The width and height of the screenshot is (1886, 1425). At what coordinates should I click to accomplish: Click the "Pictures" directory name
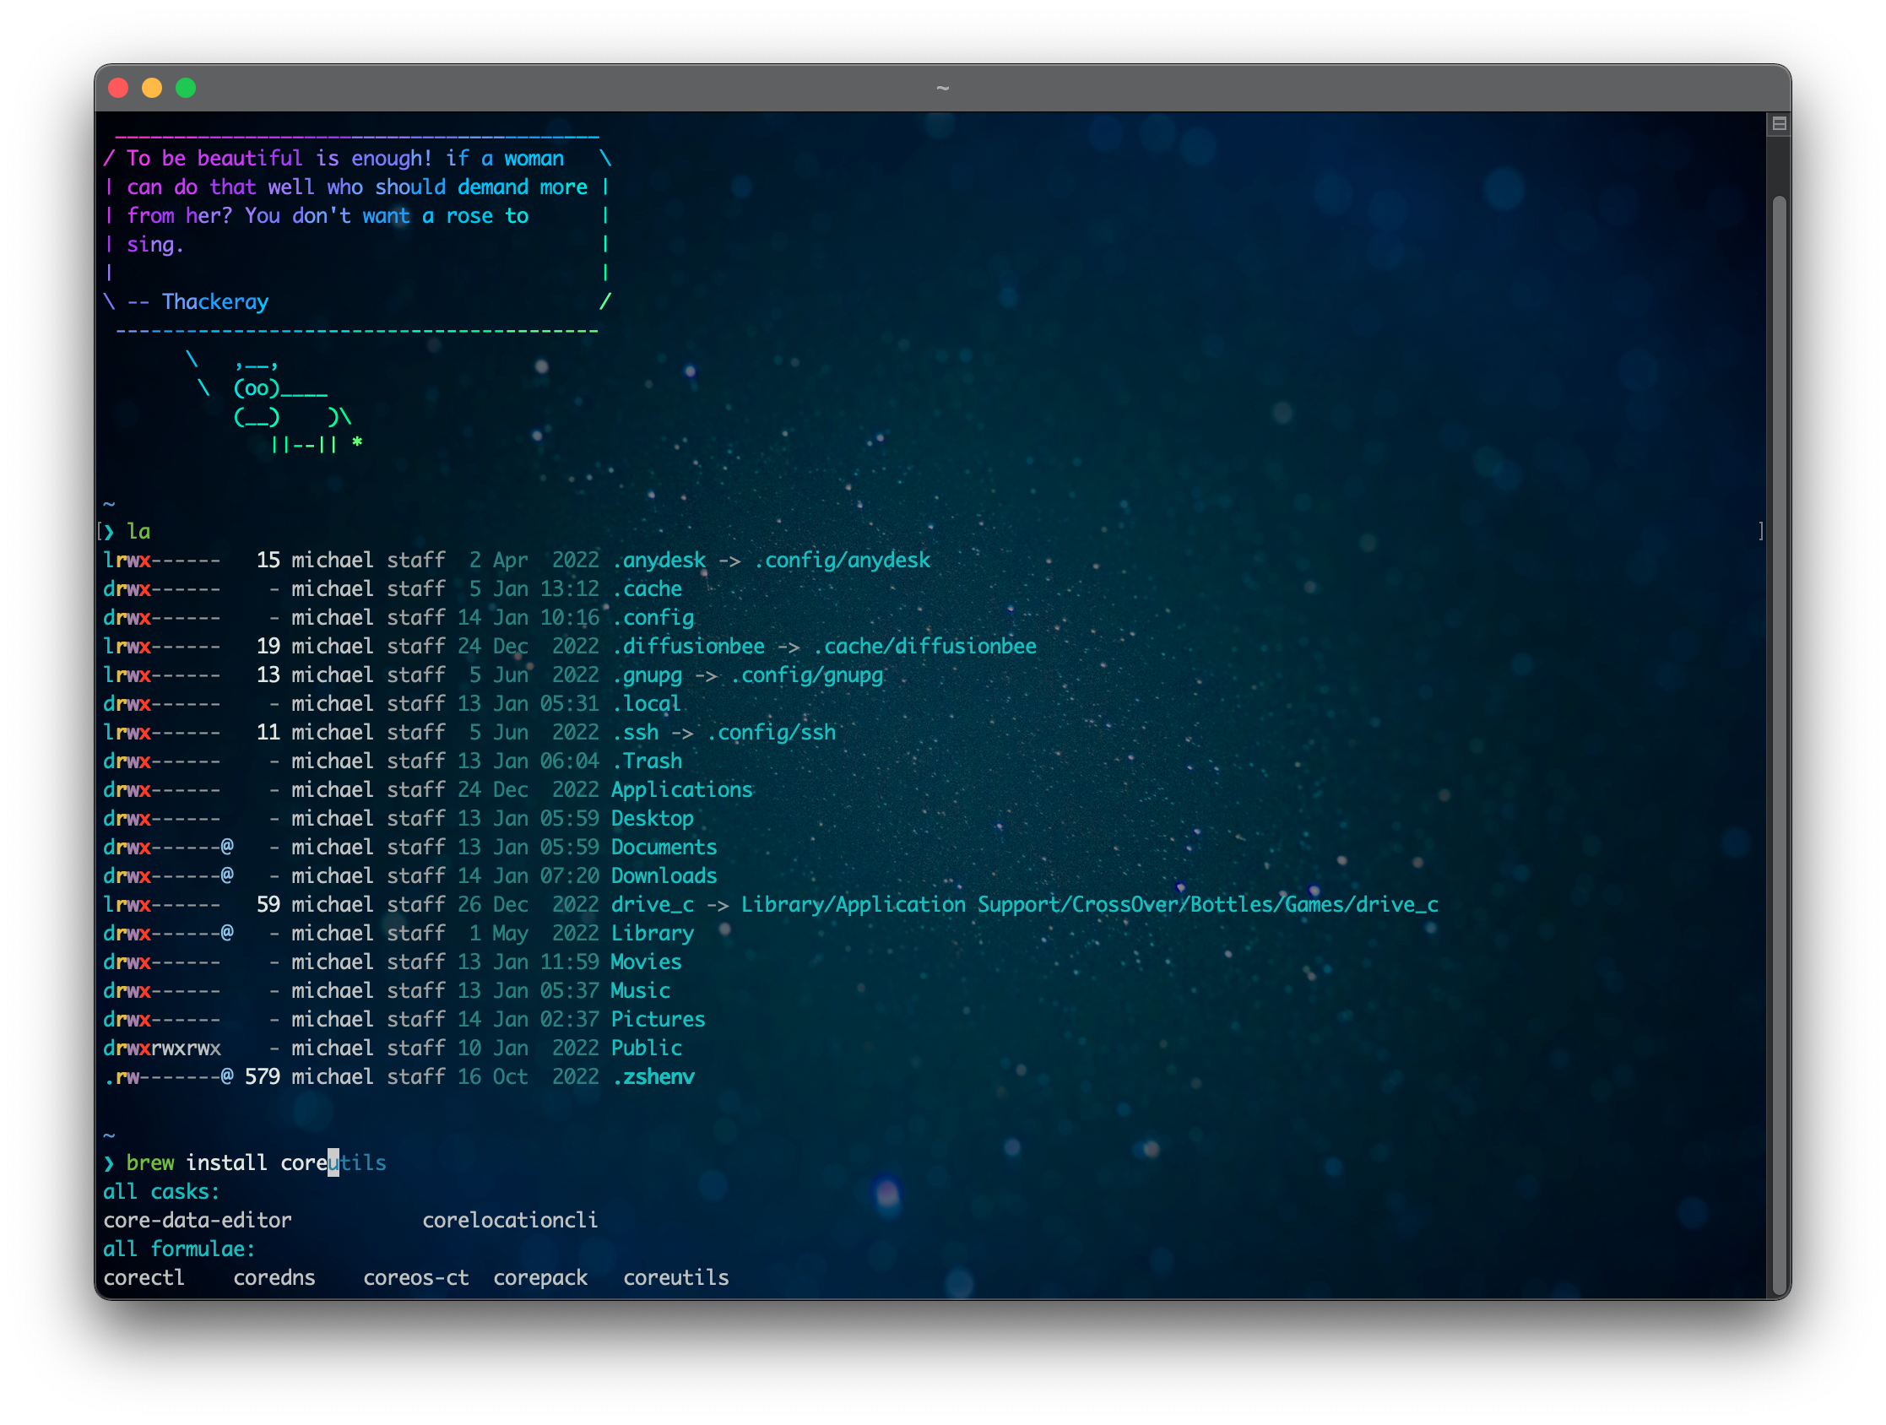click(x=658, y=1020)
